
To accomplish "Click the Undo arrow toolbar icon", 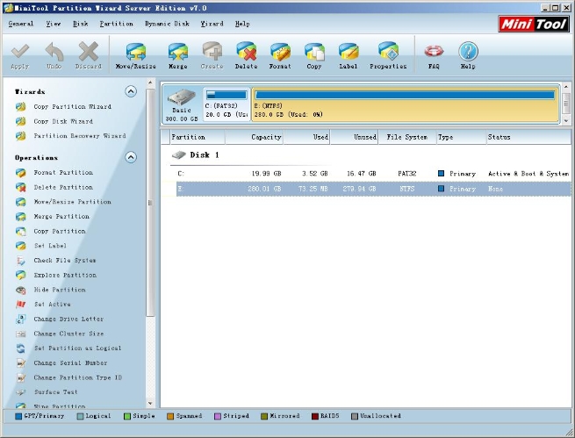I will coord(54,51).
